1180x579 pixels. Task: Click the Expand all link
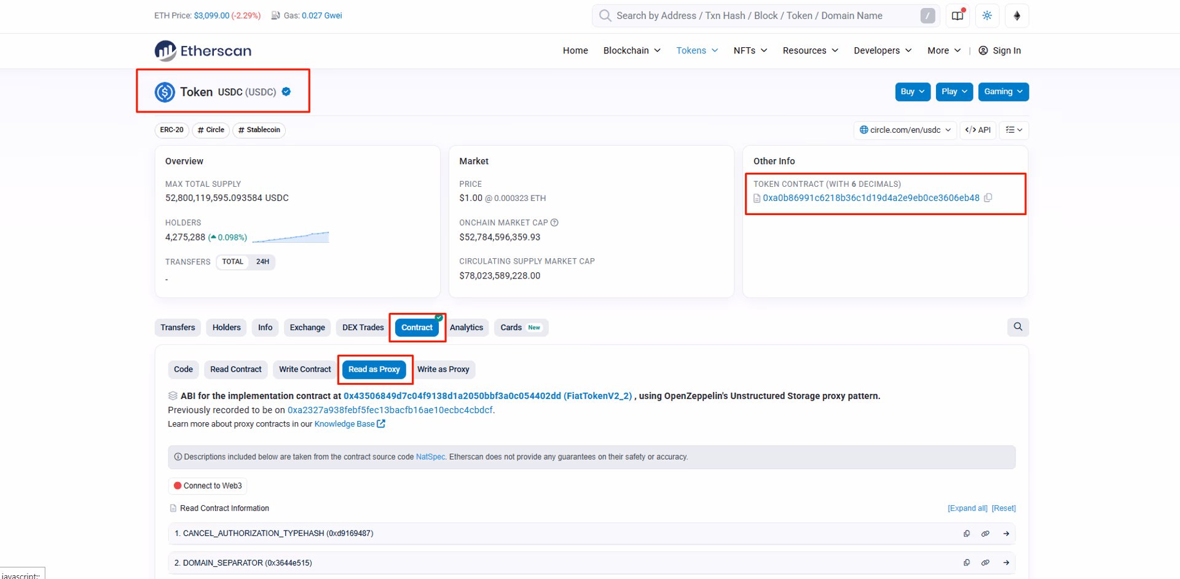click(x=967, y=508)
